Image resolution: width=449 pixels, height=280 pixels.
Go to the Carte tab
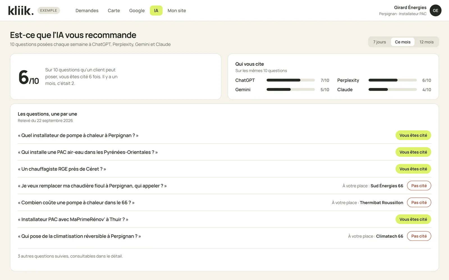[114, 11]
